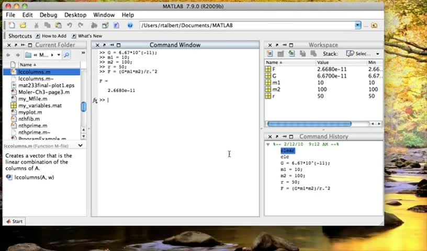Open MATLAB Help question mark icon
The height and width of the screenshot is (251, 427).
click(130, 25)
